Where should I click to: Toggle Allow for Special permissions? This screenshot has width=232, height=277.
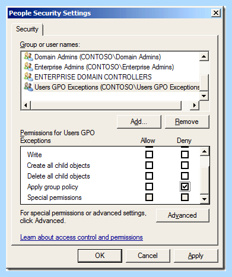point(149,197)
